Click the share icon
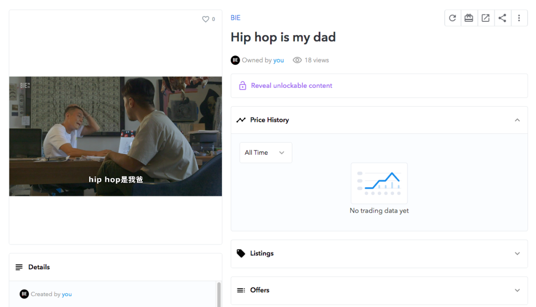 tap(502, 18)
